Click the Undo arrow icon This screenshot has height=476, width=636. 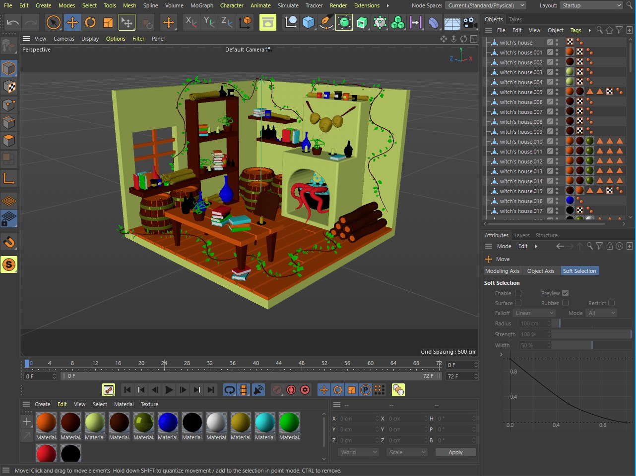(x=13, y=22)
